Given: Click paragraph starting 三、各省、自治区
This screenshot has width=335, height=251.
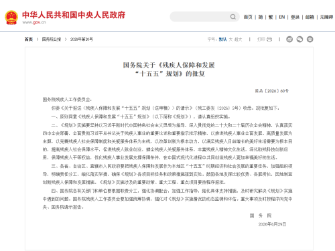Looking at the screenshot, I should [167, 174].
